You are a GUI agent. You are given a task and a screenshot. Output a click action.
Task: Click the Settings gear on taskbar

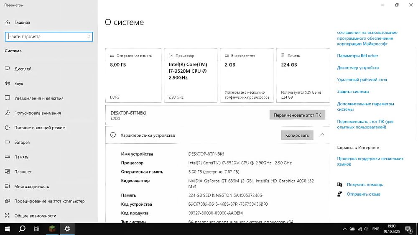[67, 229]
